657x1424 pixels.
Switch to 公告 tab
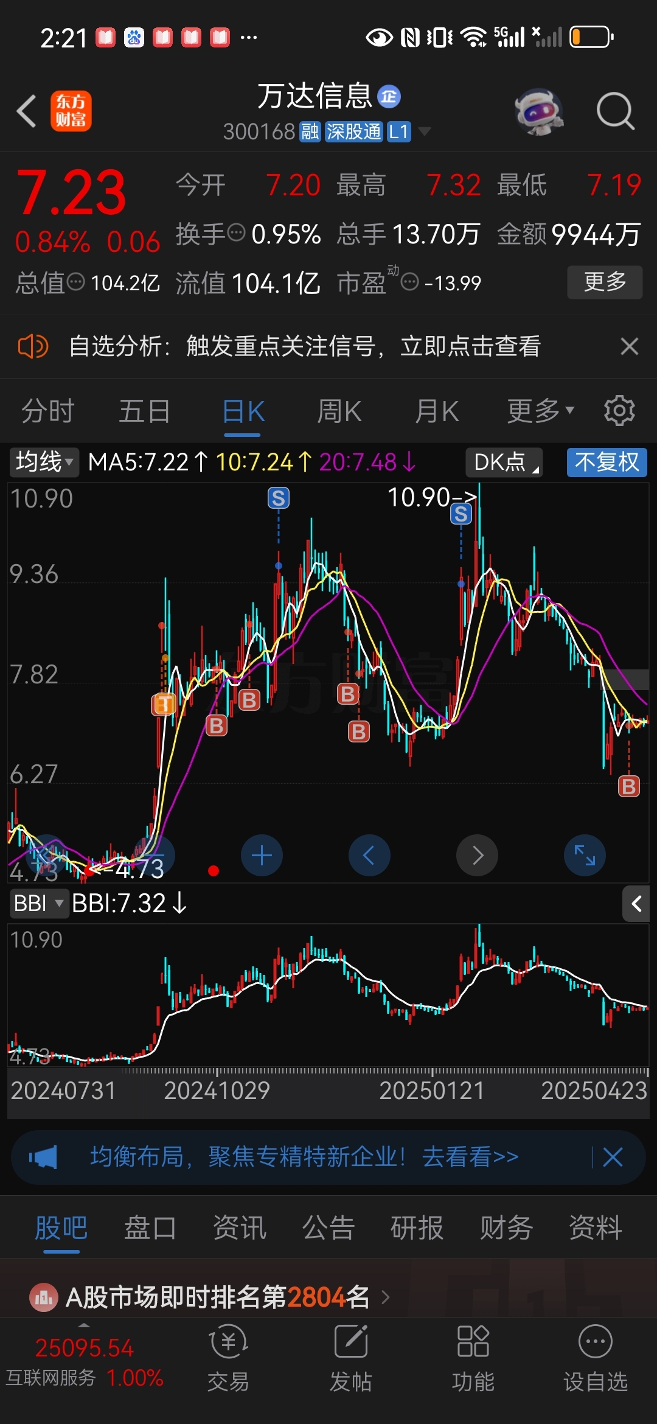pyautogui.click(x=328, y=1227)
